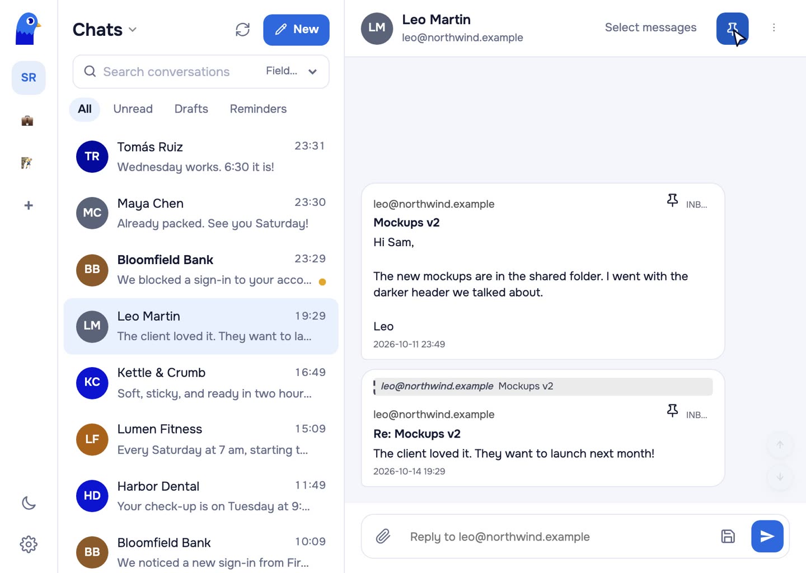Click Select messages in header
The image size is (806, 573).
pyautogui.click(x=650, y=27)
